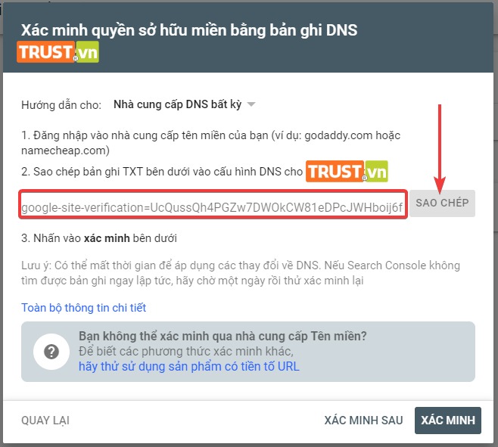498x447 pixels.
Task: Click QUAY LẠI to go back
Action: [45, 421]
